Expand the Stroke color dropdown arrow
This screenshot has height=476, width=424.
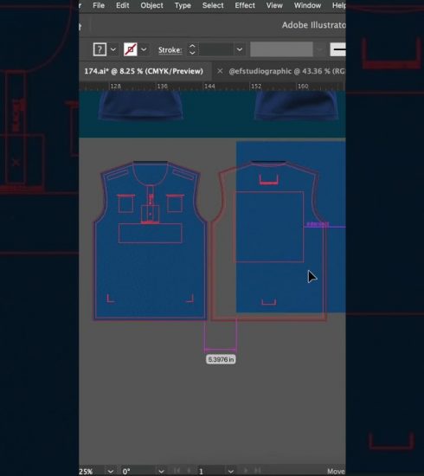coord(144,49)
